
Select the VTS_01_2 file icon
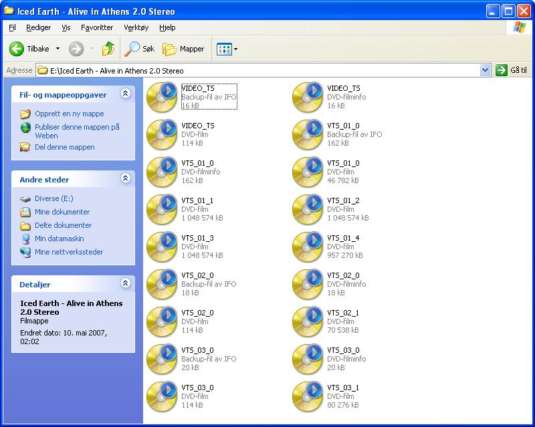click(x=308, y=209)
